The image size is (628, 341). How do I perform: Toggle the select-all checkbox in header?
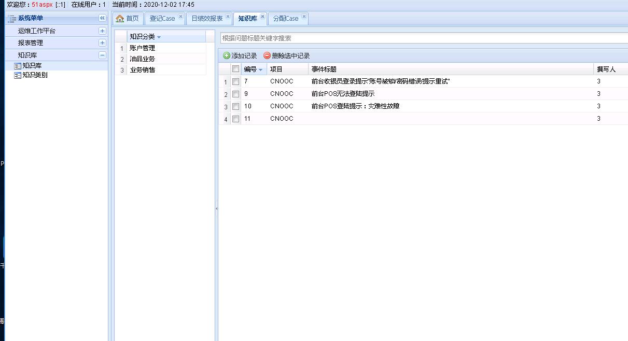[235, 69]
